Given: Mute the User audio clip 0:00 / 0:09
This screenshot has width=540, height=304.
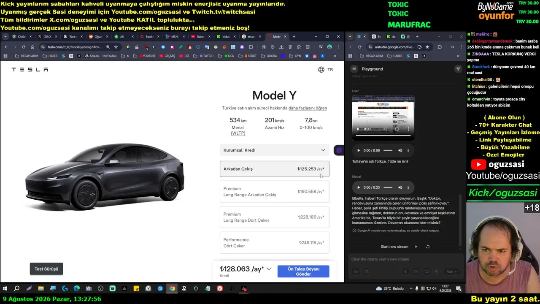Looking at the screenshot, I should coord(400,150).
